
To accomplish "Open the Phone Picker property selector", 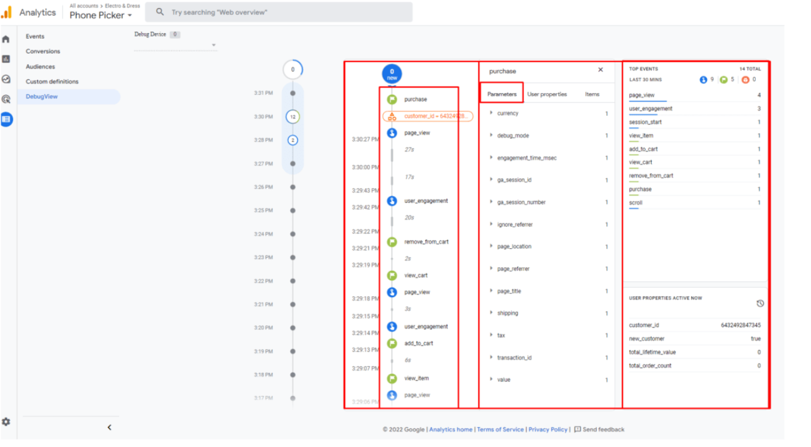I will pos(100,16).
